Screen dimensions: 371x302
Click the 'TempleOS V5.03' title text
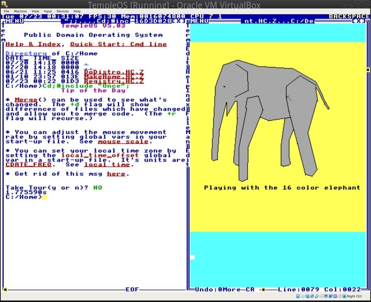pos(93,25)
